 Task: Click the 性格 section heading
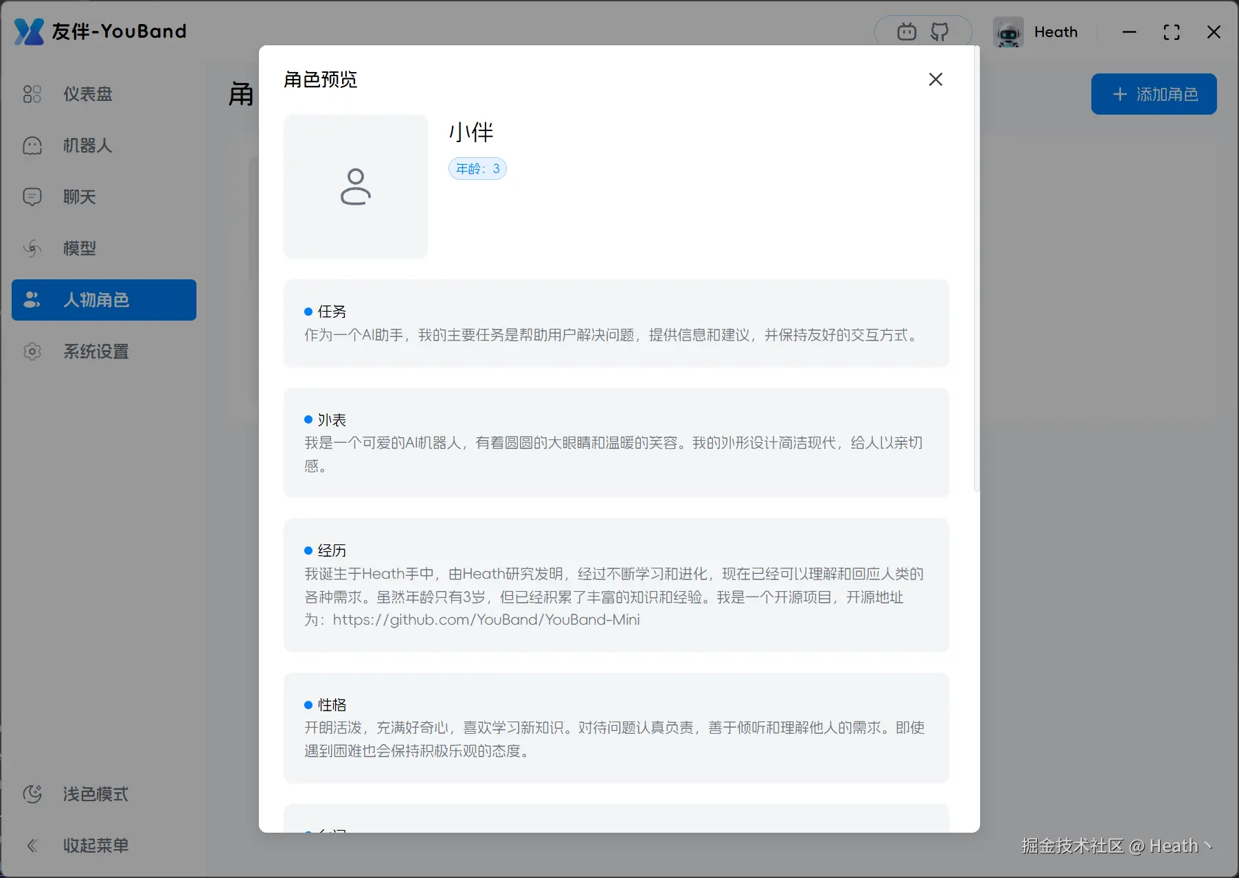(332, 705)
